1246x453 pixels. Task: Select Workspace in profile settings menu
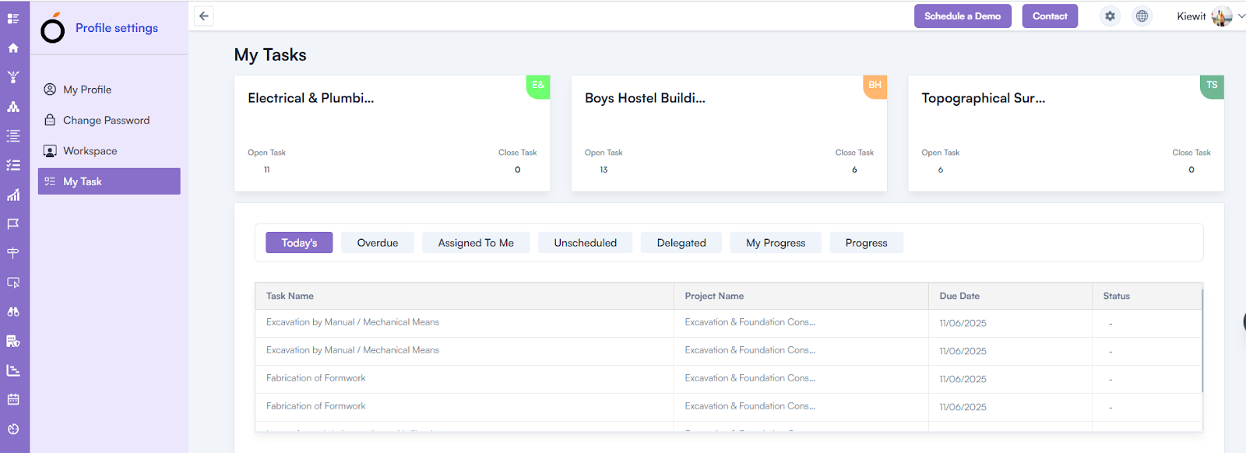point(90,151)
